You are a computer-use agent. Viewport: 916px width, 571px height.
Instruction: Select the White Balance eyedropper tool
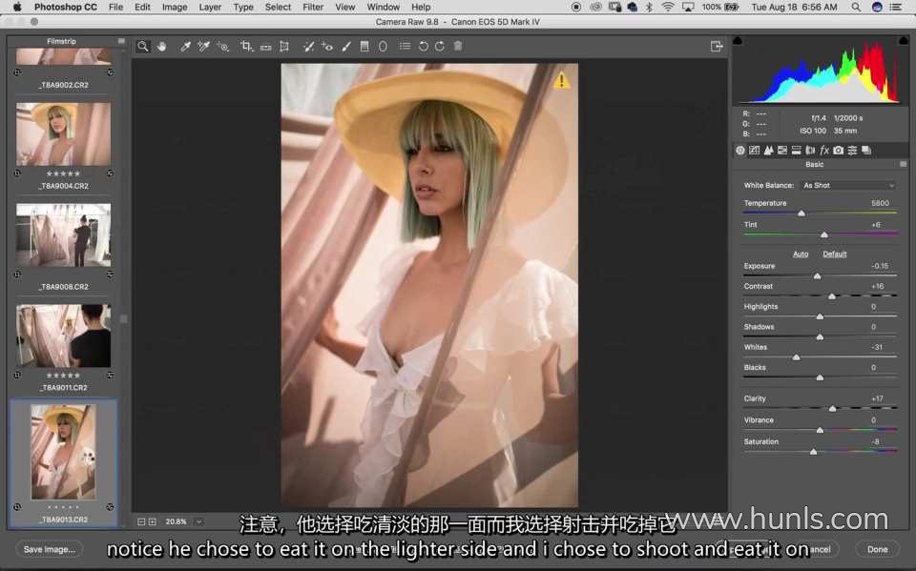click(185, 46)
